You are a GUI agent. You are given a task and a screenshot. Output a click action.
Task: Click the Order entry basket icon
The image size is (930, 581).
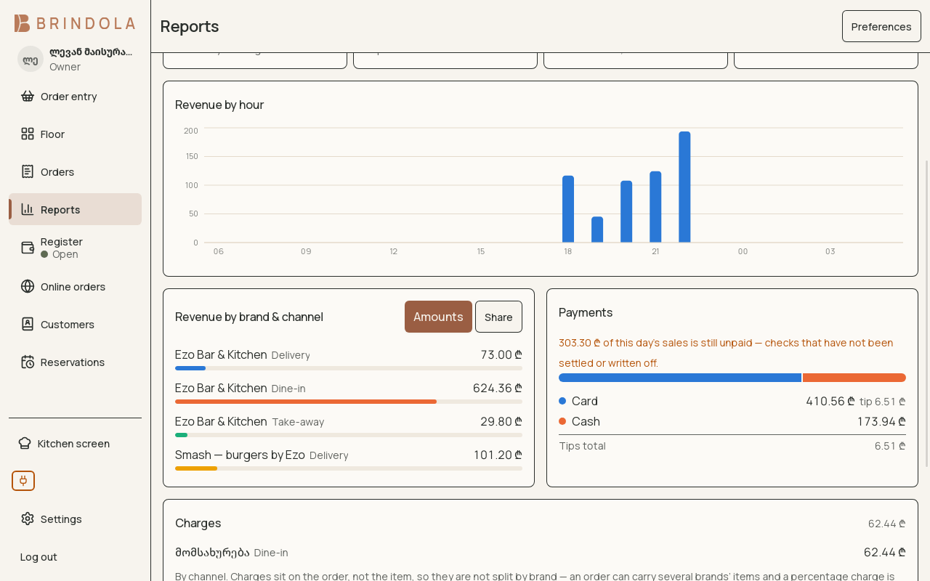(28, 96)
